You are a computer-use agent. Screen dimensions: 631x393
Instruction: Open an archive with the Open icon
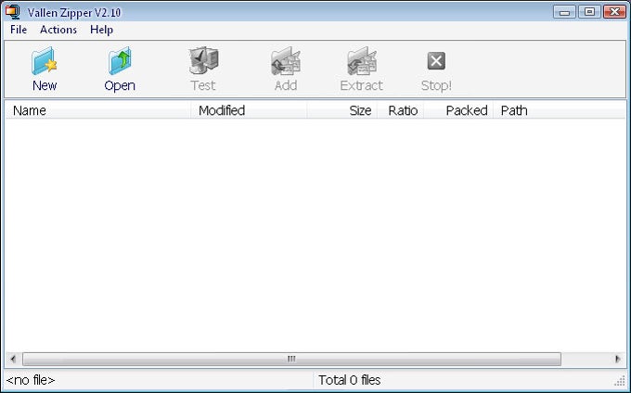click(120, 61)
